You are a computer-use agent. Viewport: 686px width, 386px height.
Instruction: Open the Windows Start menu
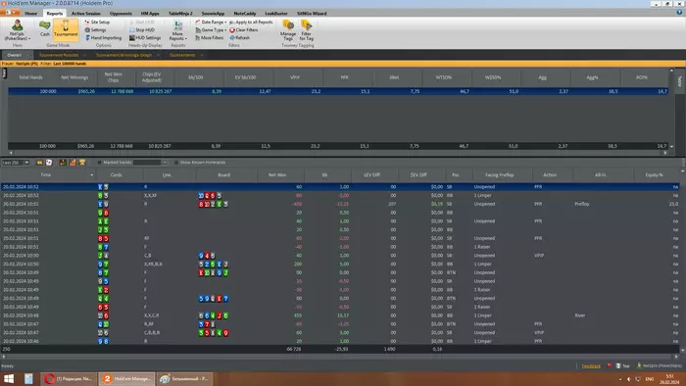pyautogui.click(x=9, y=378)
